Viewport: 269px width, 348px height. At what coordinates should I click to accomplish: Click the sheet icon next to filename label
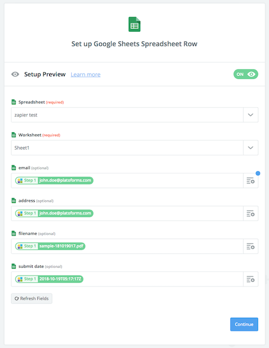14,234
